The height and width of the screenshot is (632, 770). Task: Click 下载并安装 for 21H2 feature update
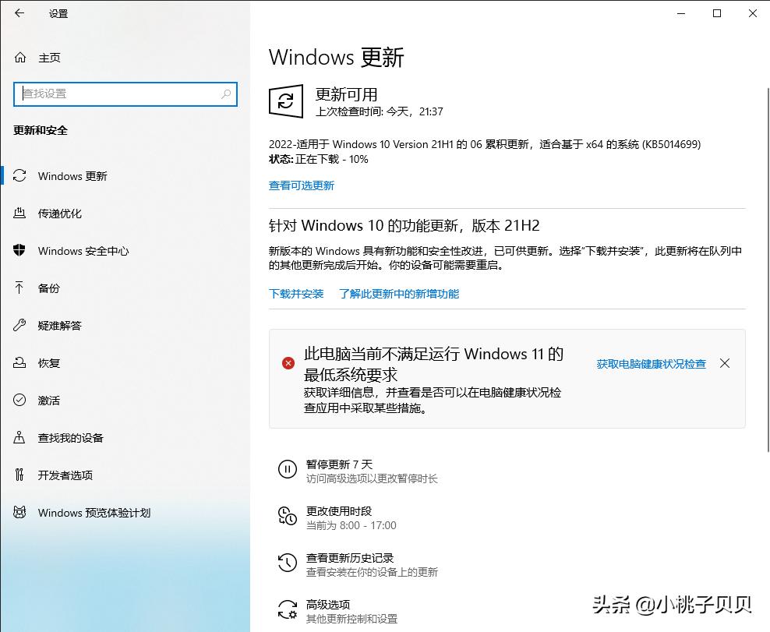tap(295, 295)
